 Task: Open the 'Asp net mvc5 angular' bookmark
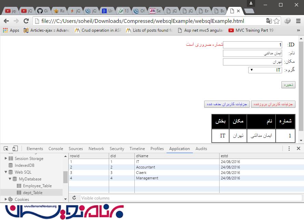tap(201, 30)
